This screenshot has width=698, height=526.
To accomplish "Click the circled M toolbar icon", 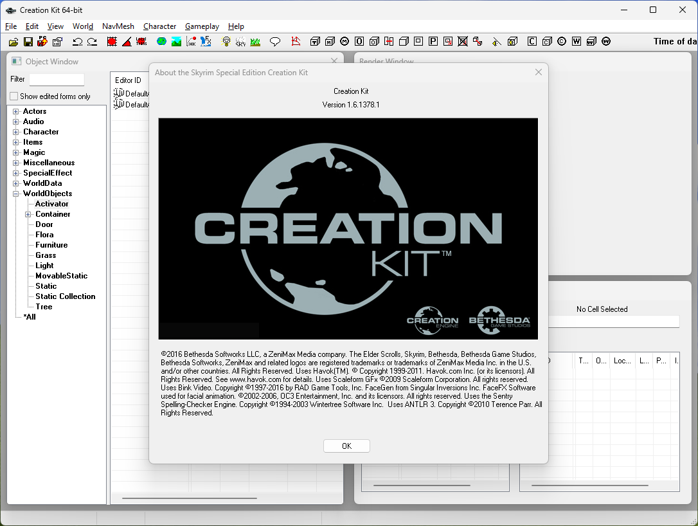I will [345, 41].
